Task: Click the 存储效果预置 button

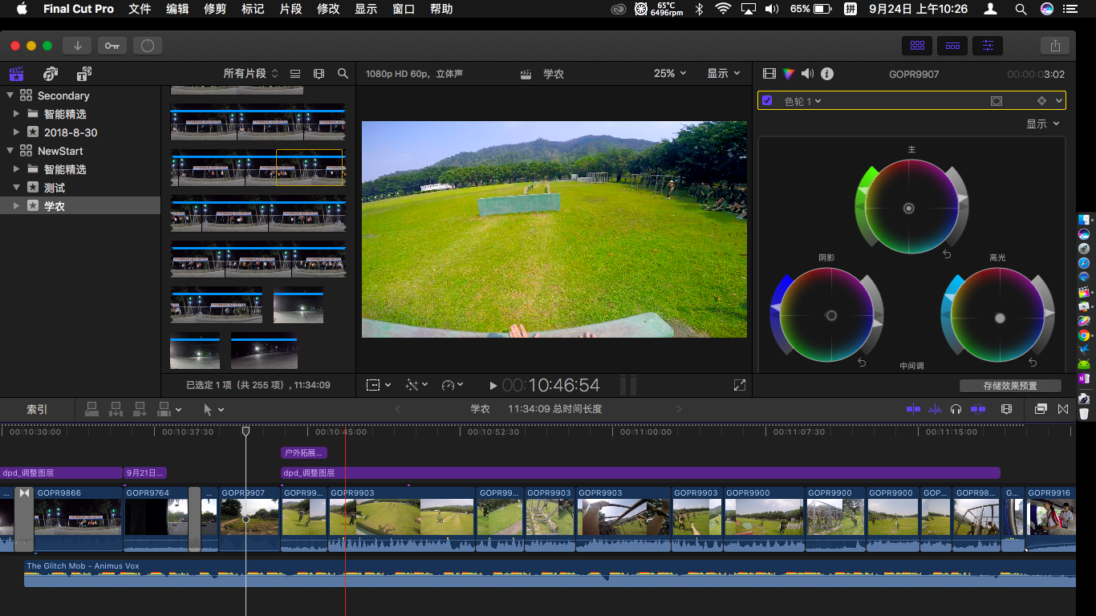Action: click(x=1009, y=386)
